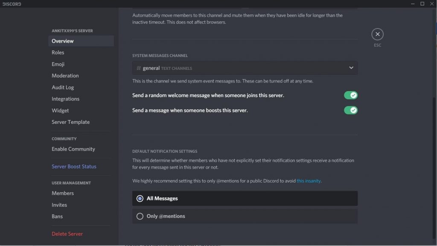Open the Bans page

pyautogui.click(x=81, y=217)
